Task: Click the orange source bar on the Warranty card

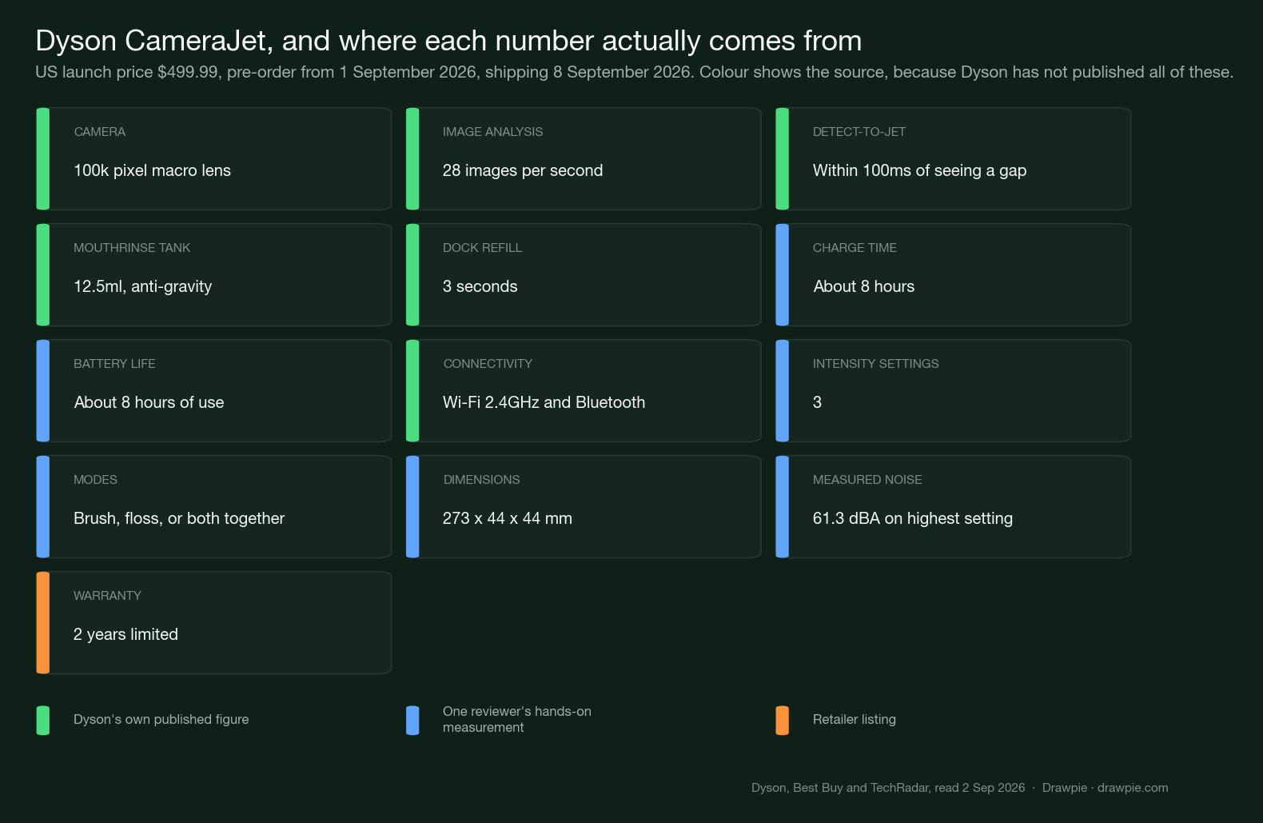Action: click(43, 623)
